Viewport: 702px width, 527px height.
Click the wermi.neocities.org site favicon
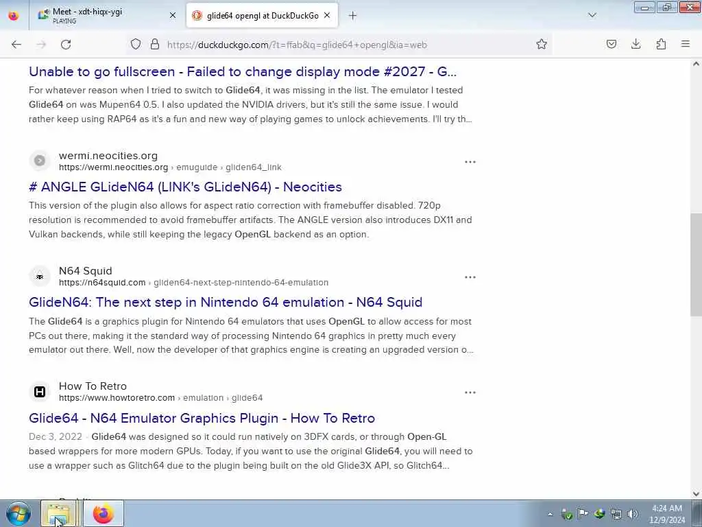click(39, 161)
